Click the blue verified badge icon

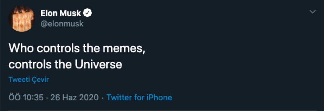click(x=88, y=13)
